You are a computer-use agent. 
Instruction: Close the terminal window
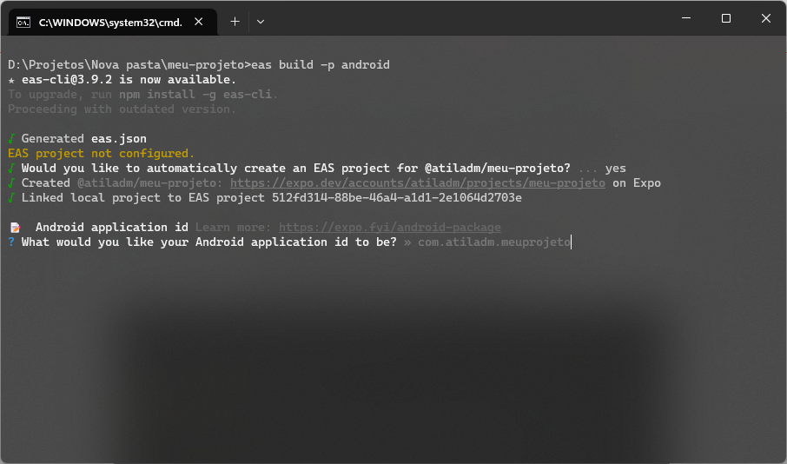click(x=766, y=18)
